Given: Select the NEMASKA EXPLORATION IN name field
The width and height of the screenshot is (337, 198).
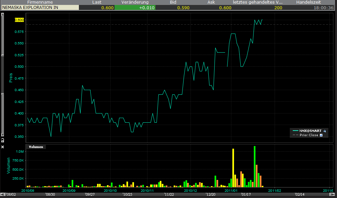Looking at the screenshot, I should (x=40, y=8).
